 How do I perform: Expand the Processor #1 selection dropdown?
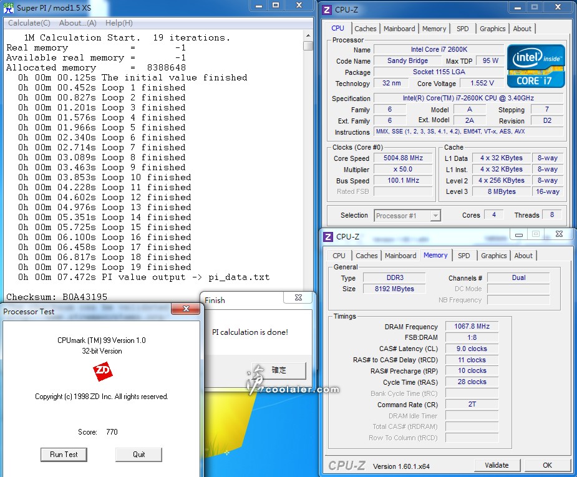click(x=435, y=216)
